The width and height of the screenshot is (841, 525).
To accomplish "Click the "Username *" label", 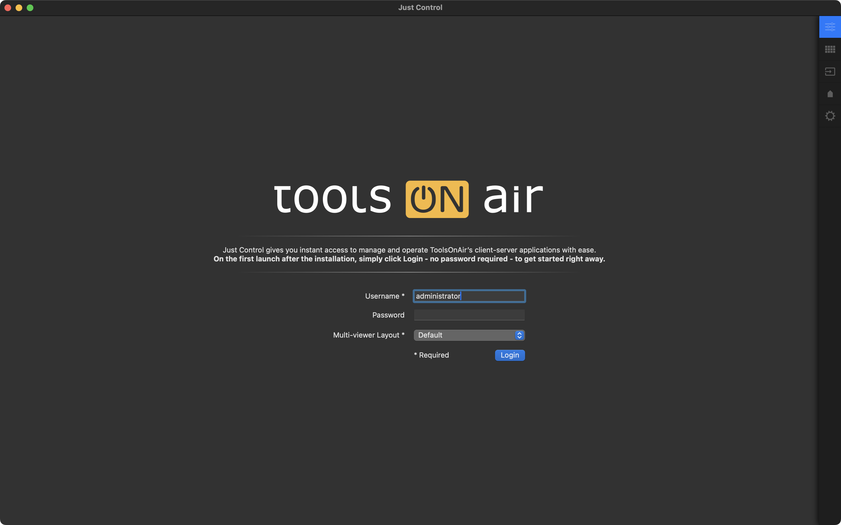I will pyautogui.click(x=385, y=296).
